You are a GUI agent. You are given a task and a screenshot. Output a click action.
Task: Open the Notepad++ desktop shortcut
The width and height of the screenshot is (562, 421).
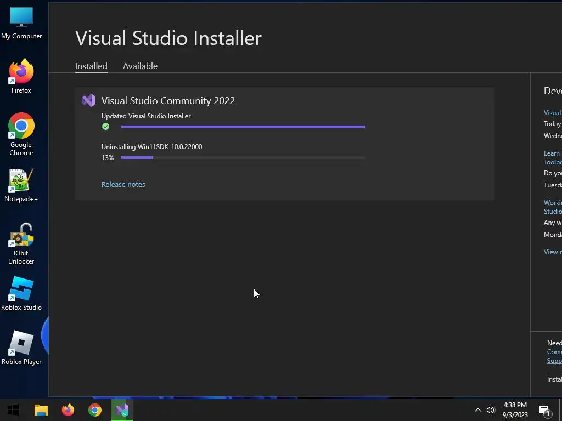[x=21, y=185]
